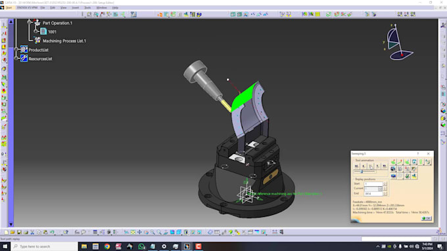Viewport: 447px width, 251px height.
Task: Click the speech bubble comment icon
Action: (x=83, y=232)
